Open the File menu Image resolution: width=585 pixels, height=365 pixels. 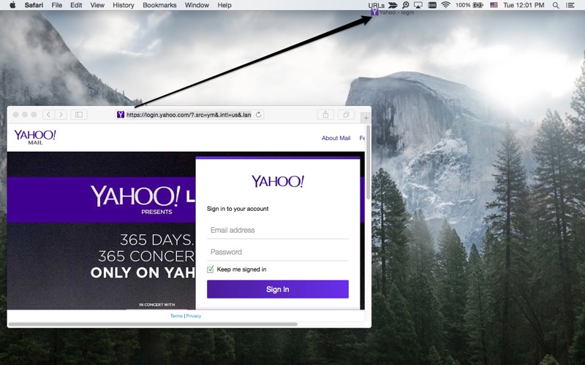(57, 5)
